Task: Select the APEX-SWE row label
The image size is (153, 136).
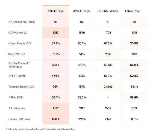Action: pyautogui.click(x=16, y=97)
